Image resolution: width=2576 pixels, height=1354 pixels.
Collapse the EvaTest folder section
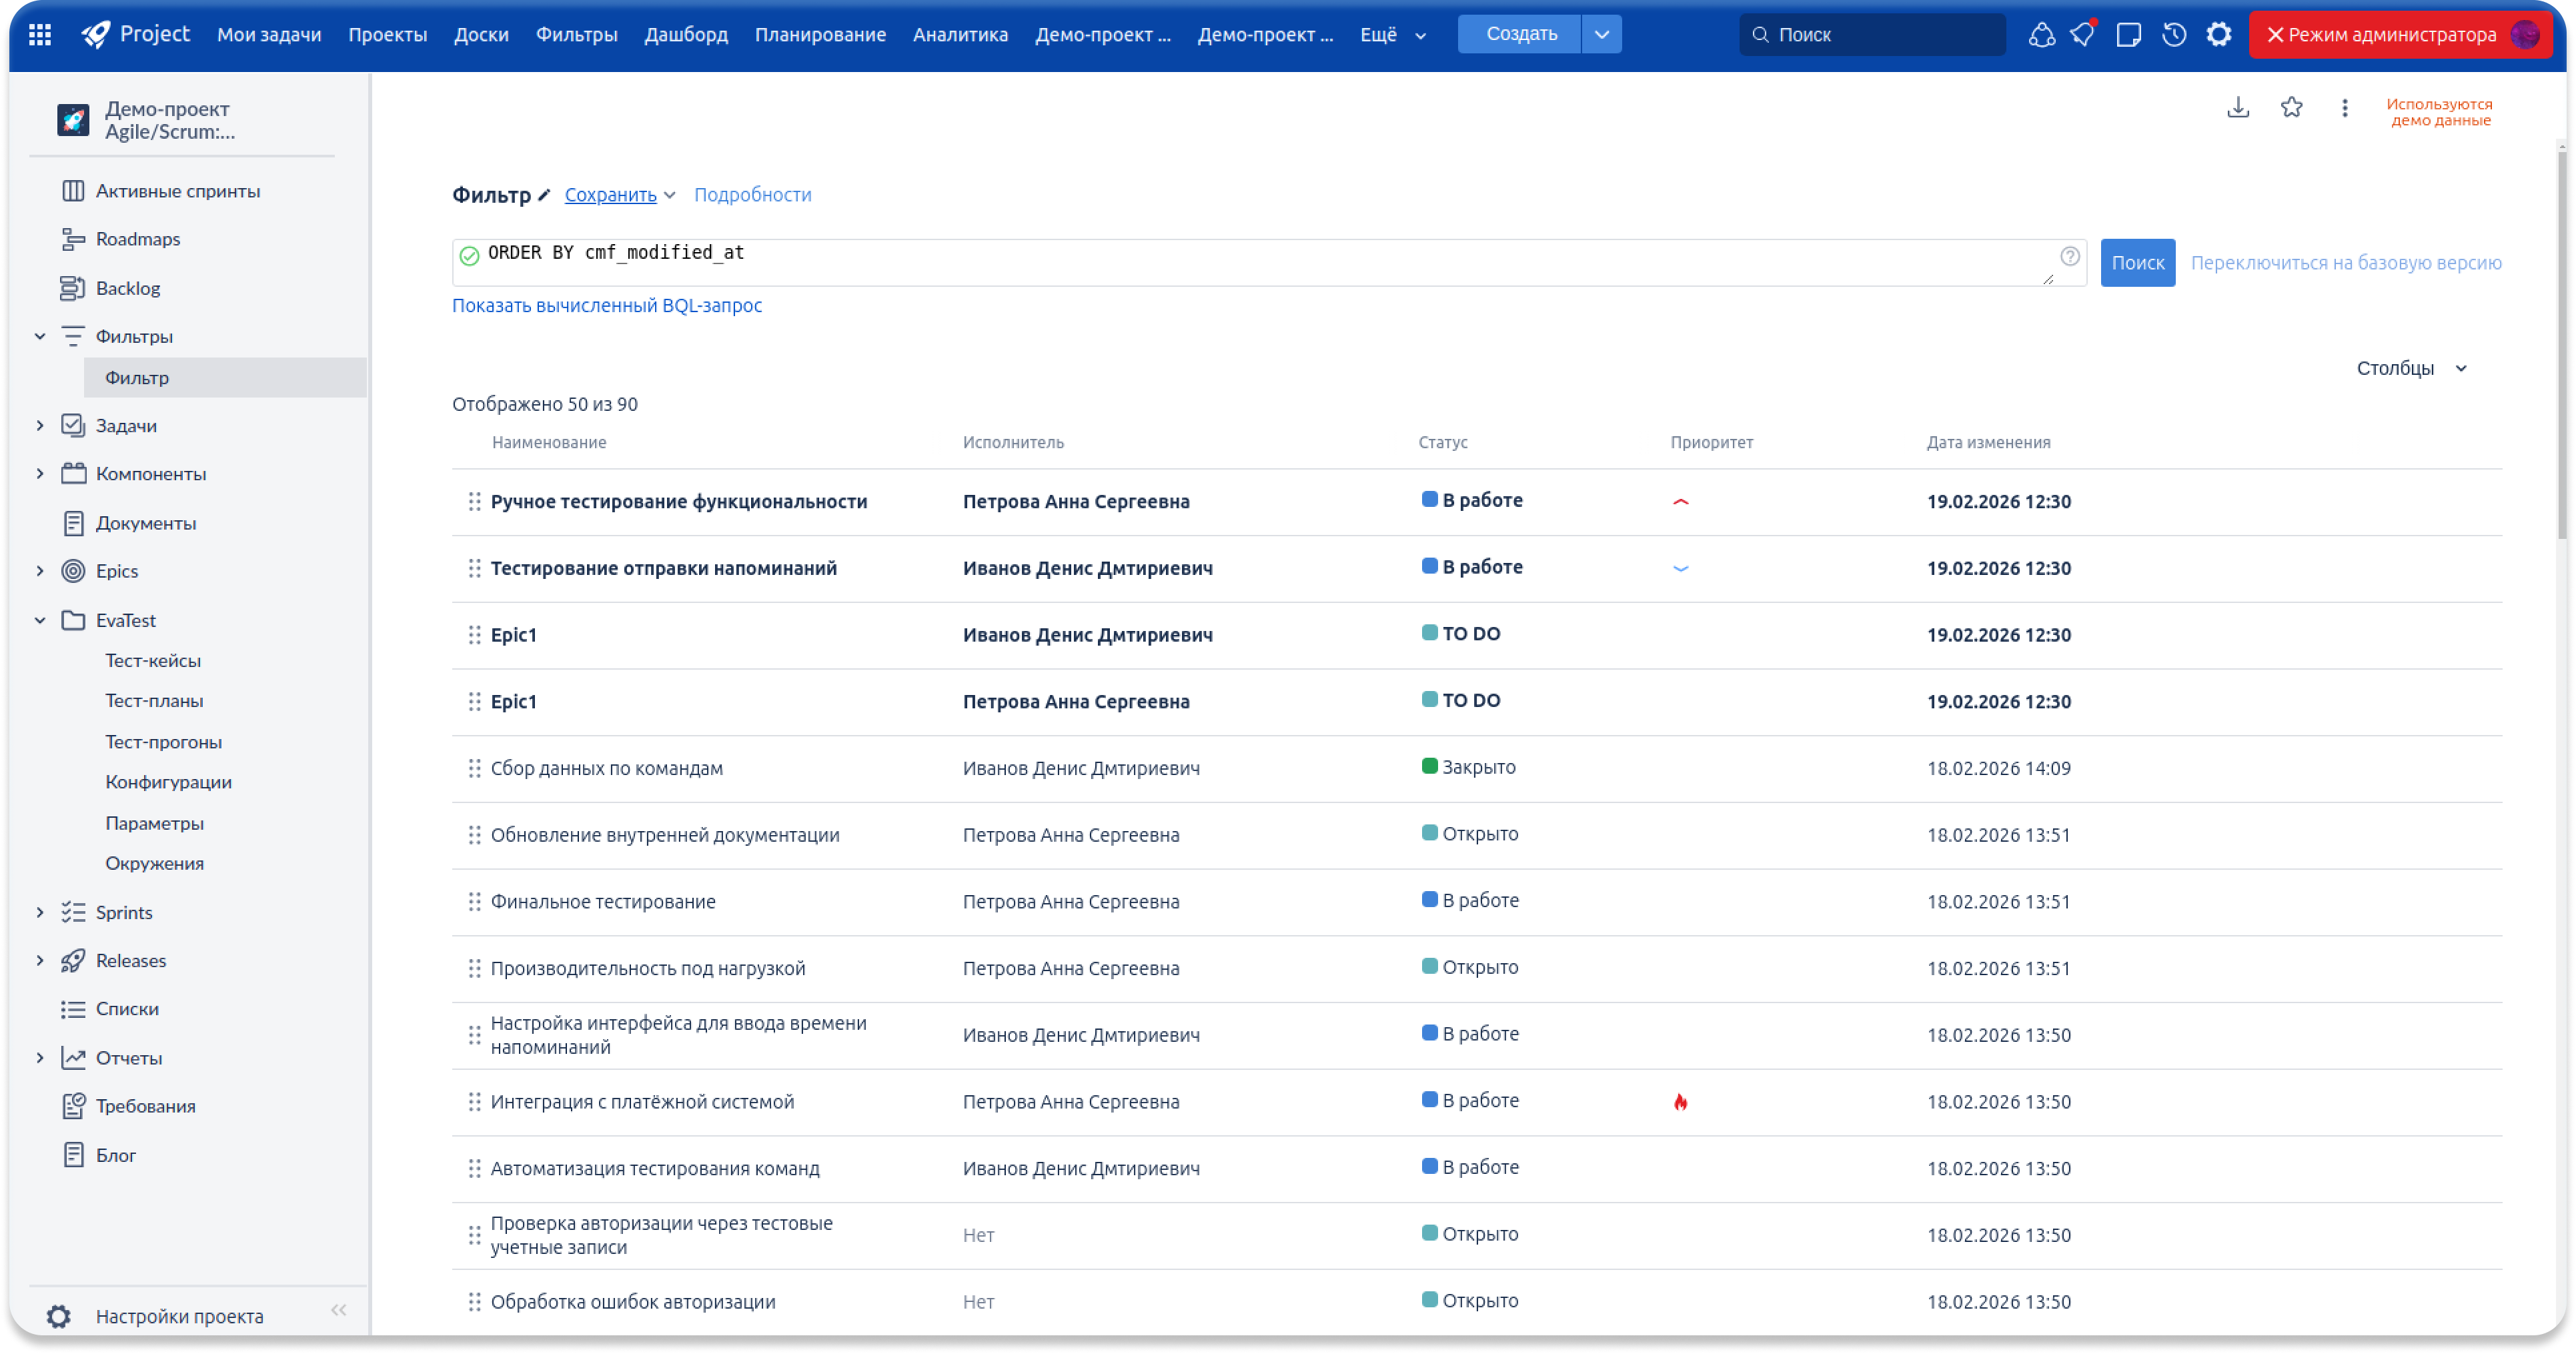(x=40, y=620)
